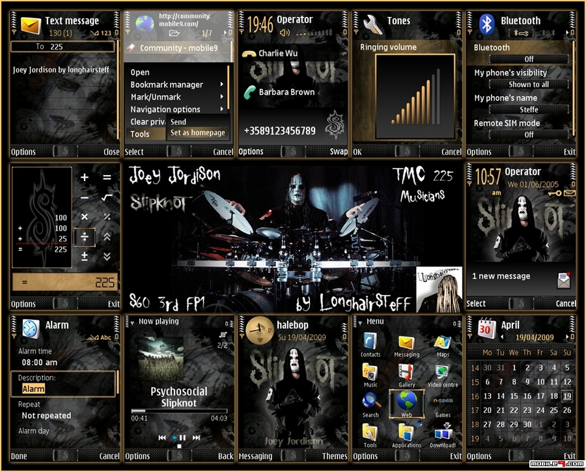Image resolution: width=586 pixels, height=472 pixels.
Task: Toggle My phone's visibility Shown to all
Action: [x=529, y=85]
